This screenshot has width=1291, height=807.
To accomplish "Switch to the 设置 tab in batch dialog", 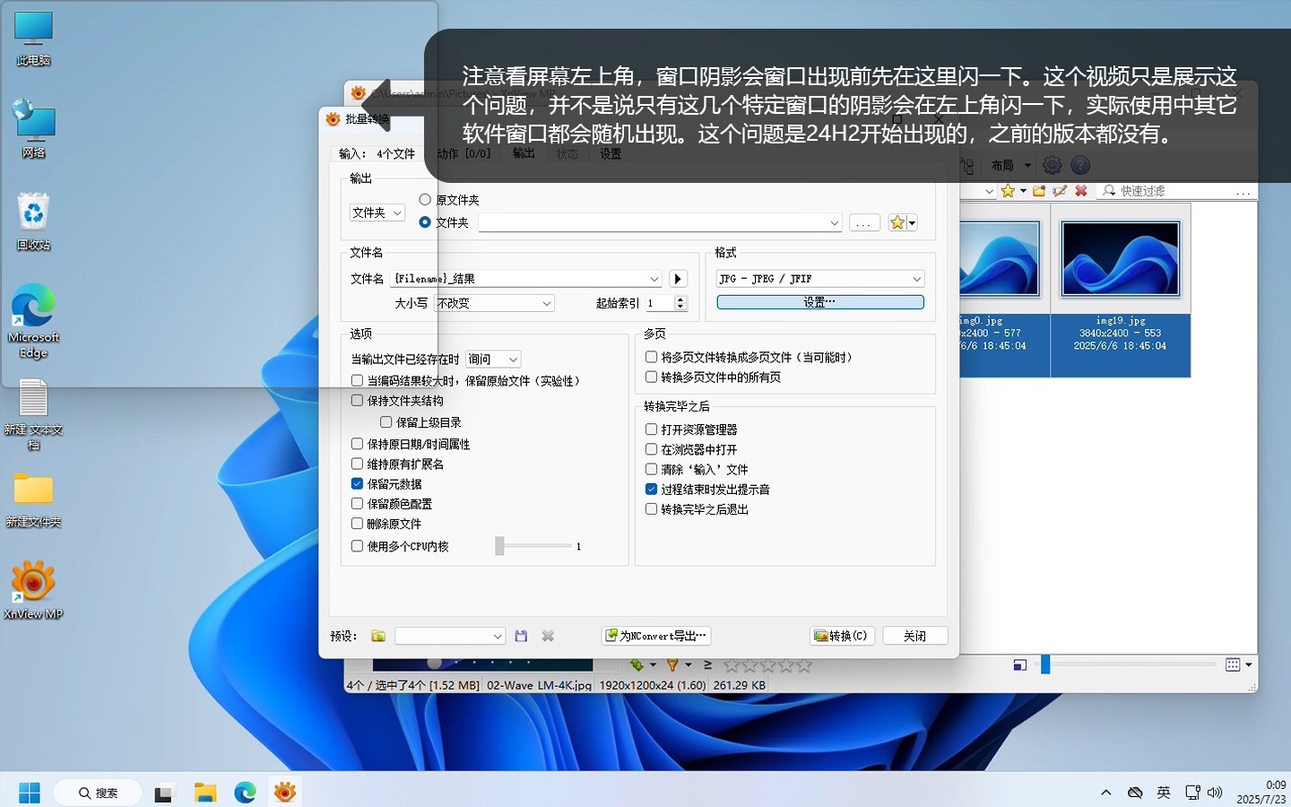I will click(611, 153).
